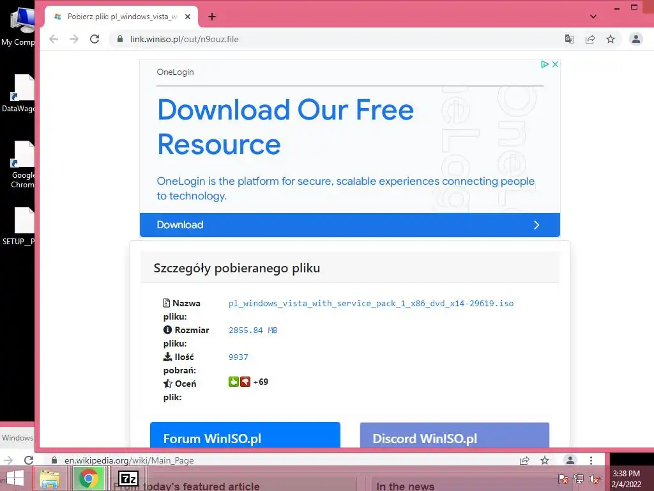The image size is (654, 491).
Task: Select the DataWagon desktop shortcut
Action: 19,93
